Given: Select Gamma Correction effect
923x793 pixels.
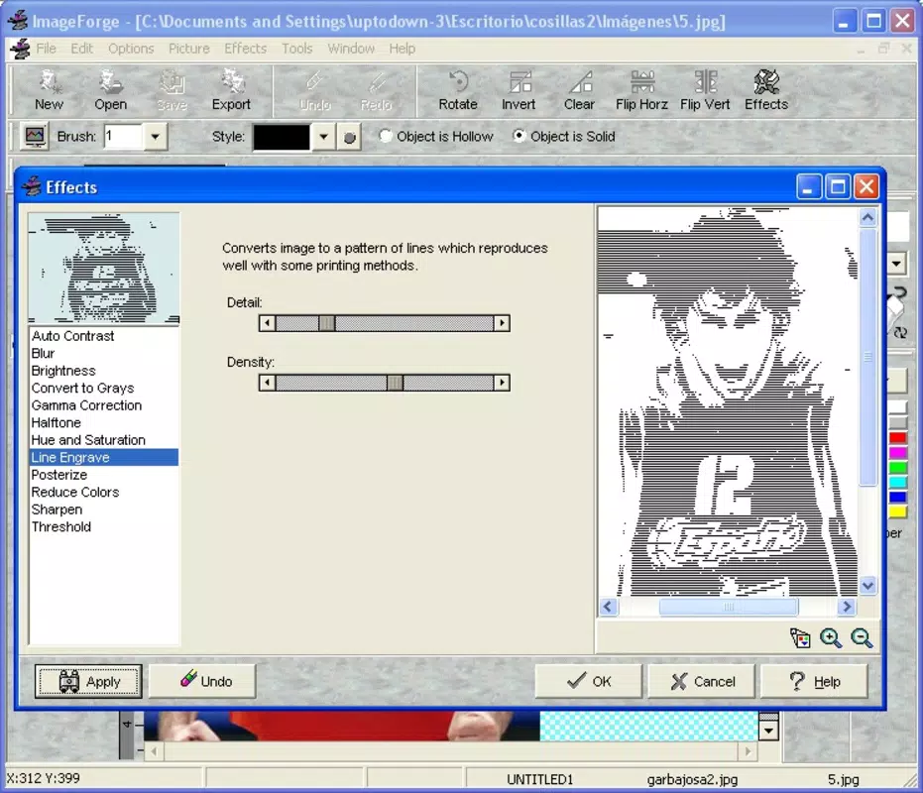Looking at the screenshot, I should point(103,405).
